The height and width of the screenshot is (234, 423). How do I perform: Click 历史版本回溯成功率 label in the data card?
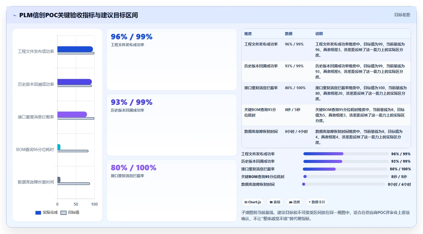pyautogui.click(x=128, y=110)
